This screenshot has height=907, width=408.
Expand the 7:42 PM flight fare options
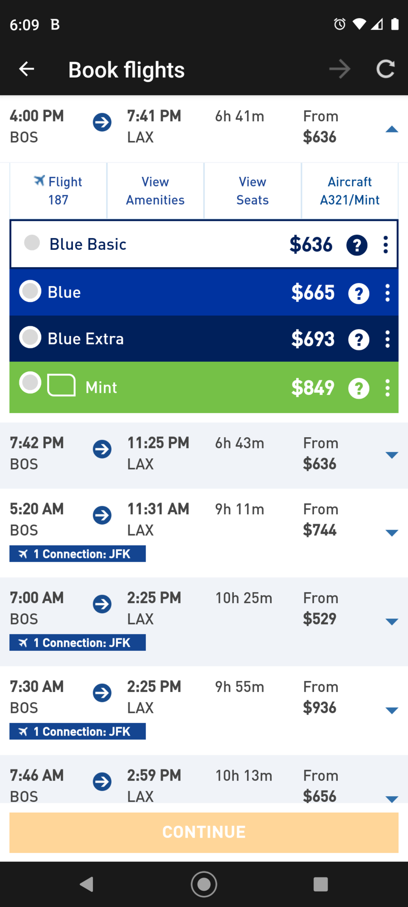coord(392,455)
